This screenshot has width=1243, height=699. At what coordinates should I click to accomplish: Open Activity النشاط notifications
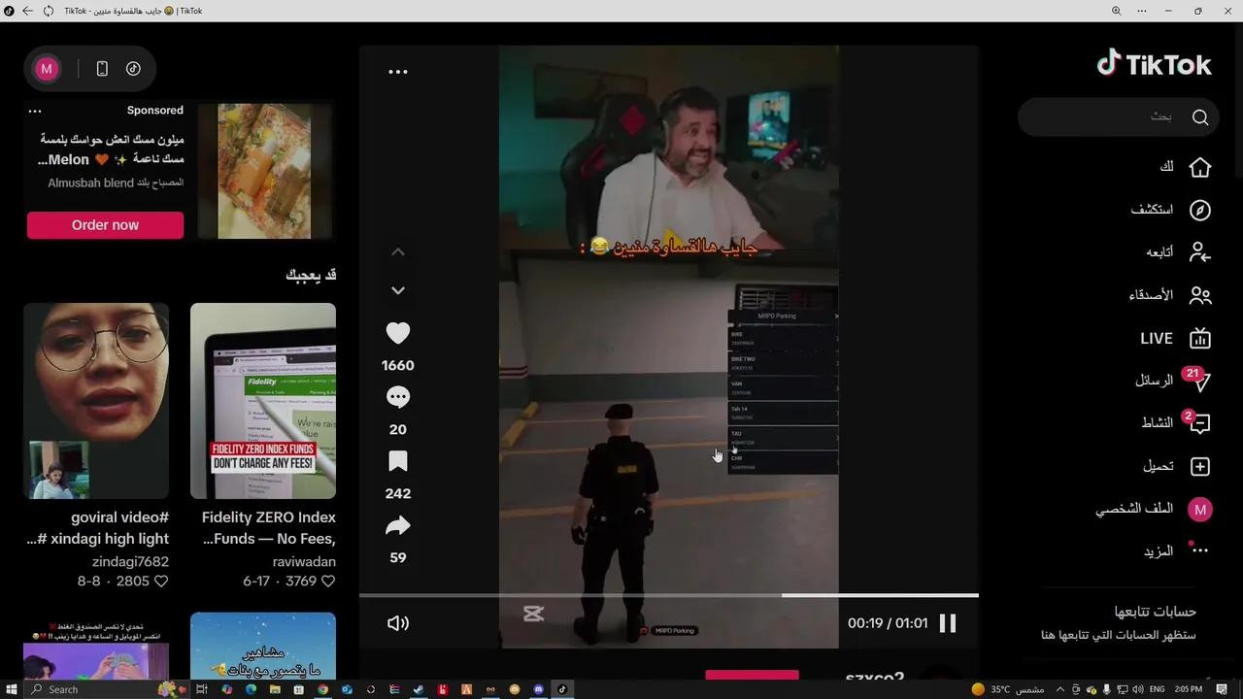[1176, 423]
